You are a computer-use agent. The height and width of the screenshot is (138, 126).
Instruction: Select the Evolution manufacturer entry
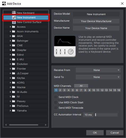[x=26, y=64]
